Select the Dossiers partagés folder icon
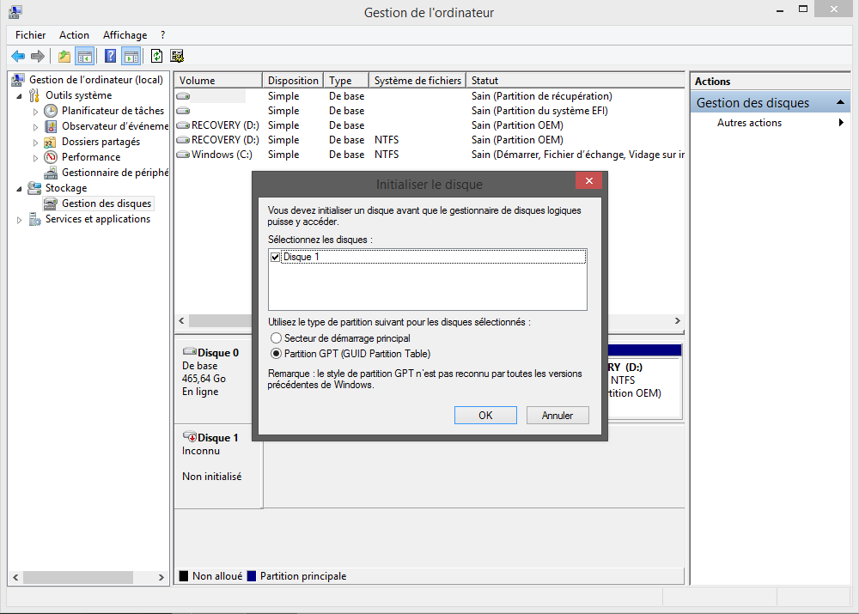 click(x=51, y=142)
